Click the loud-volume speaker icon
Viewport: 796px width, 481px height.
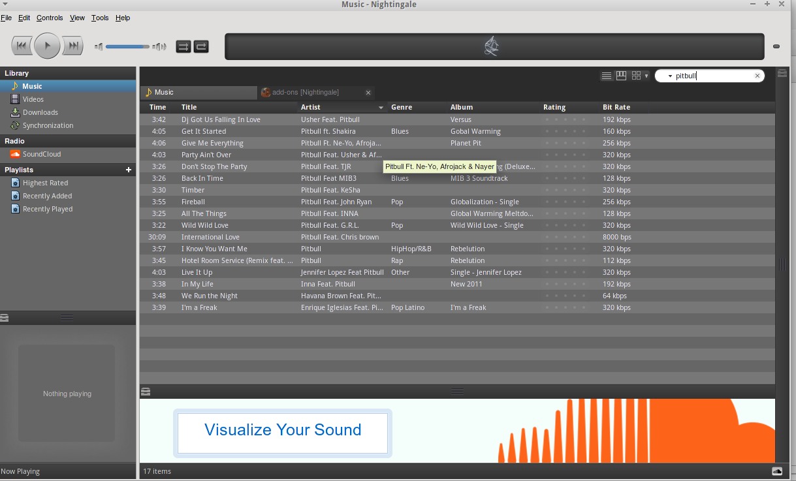[x=159, y=46]
